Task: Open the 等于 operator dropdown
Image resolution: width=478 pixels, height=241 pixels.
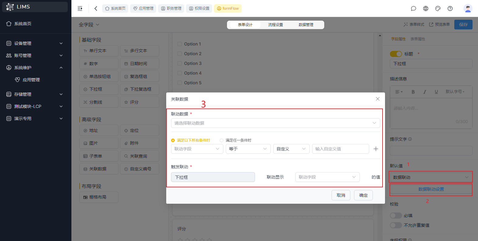Action: pyautogui.click(x=248, y=149)
